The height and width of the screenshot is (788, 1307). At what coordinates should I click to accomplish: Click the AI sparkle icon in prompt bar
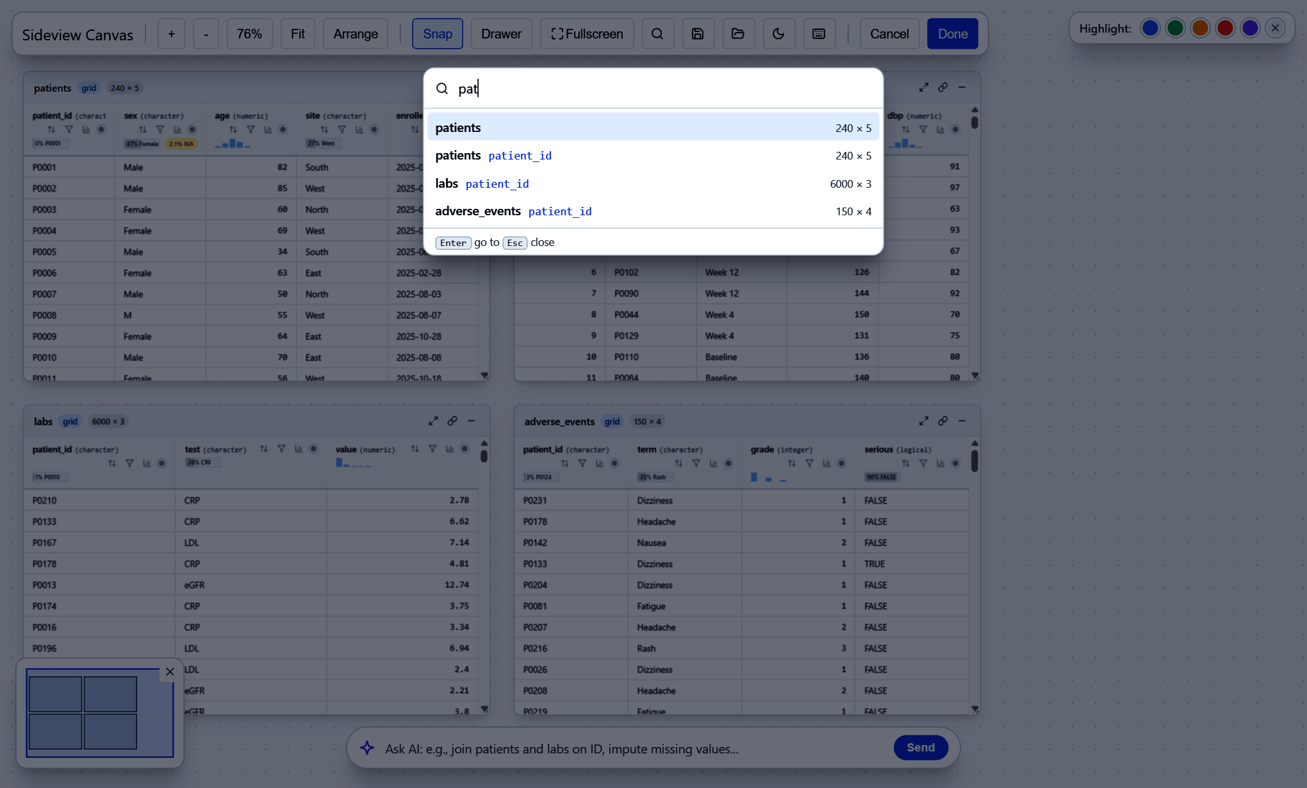click(x=367, y=748)
